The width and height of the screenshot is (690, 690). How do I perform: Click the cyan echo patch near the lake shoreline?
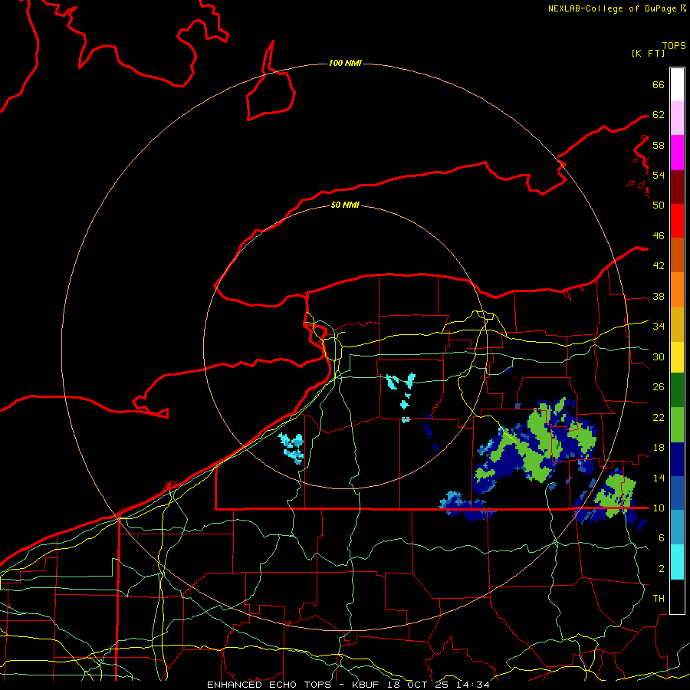(x=291, y=448)
